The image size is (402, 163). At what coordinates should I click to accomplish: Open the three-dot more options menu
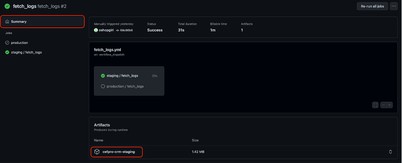click(394, 6)
